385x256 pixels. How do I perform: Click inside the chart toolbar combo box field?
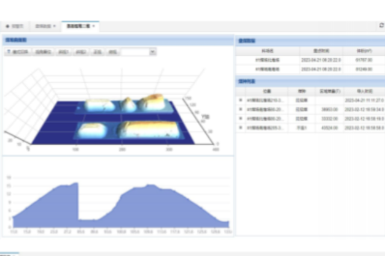[134, 52]
